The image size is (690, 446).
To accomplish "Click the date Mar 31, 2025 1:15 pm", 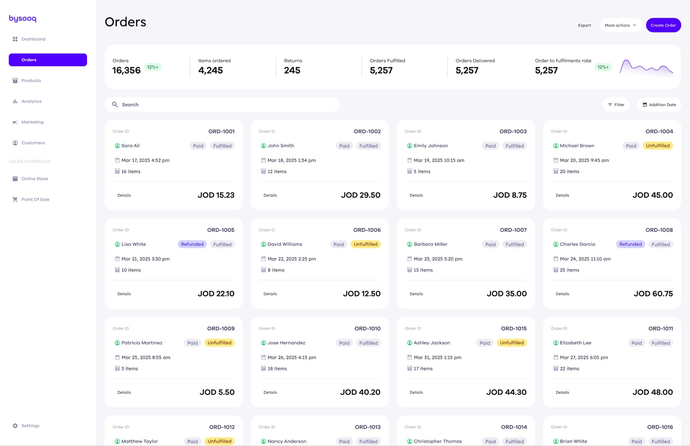I will tap(437, 358).
